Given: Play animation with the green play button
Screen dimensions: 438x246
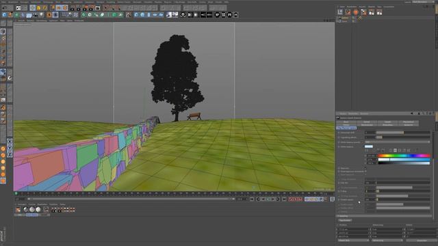Looking at the screenshot, I should [x=268, y=199].
